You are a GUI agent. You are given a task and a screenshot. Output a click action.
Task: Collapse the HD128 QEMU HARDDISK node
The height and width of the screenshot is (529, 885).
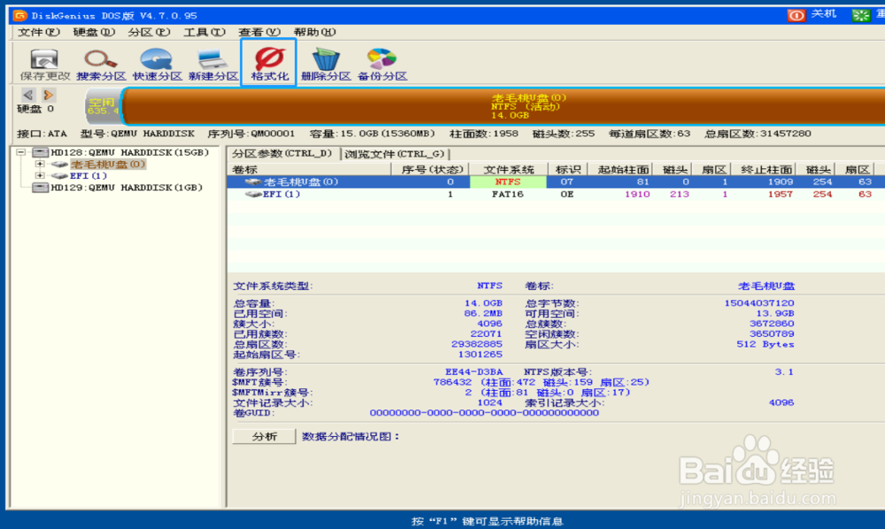pyautogui.click(x=21, y=152)
